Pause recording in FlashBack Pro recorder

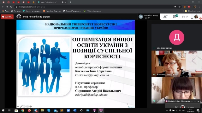pos(177,107)
